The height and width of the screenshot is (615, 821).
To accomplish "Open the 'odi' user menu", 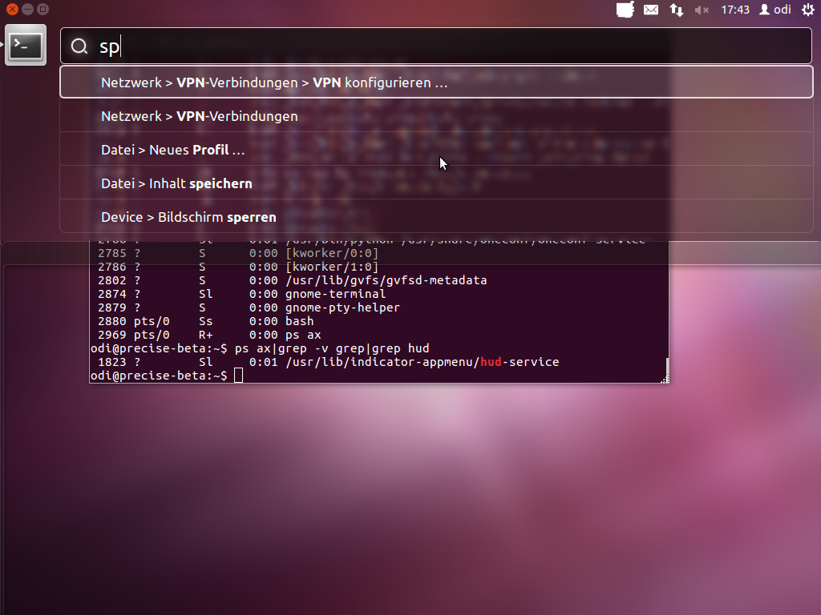I will coord(775,10).
